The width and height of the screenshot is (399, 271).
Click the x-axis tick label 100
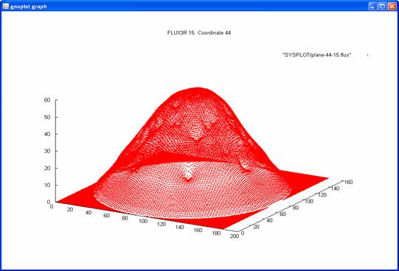(143, 221)
